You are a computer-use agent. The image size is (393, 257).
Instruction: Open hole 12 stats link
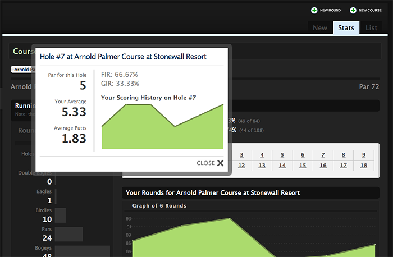pos(241,166)
